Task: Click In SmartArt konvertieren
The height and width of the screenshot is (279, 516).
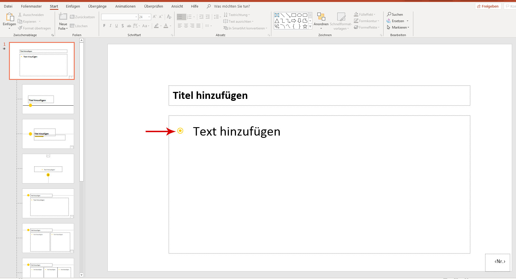Action: 246,28
